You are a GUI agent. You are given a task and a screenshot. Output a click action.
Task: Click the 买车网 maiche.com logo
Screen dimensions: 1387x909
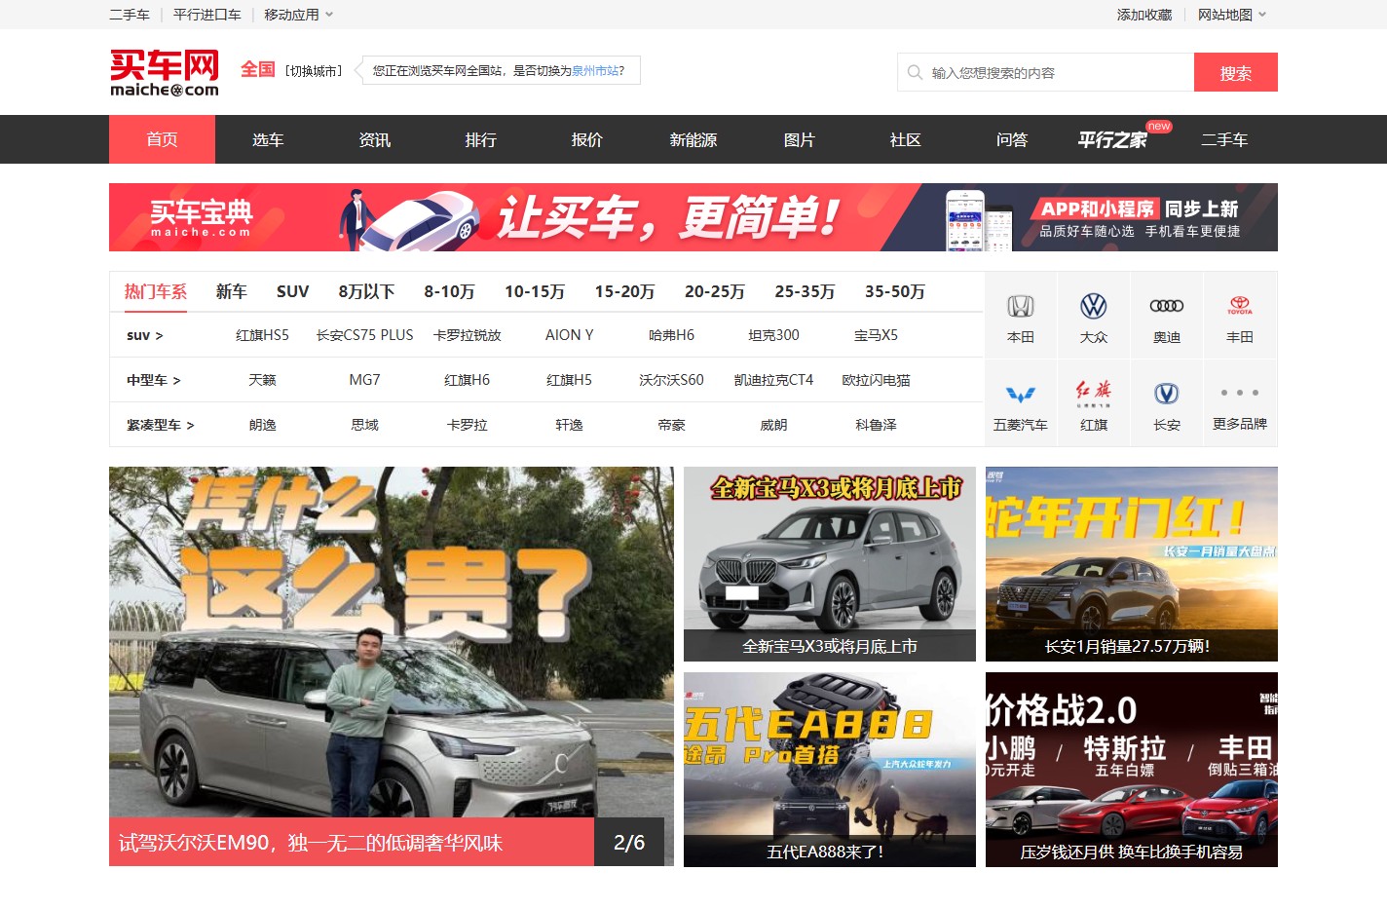click(x=165, y=73)
